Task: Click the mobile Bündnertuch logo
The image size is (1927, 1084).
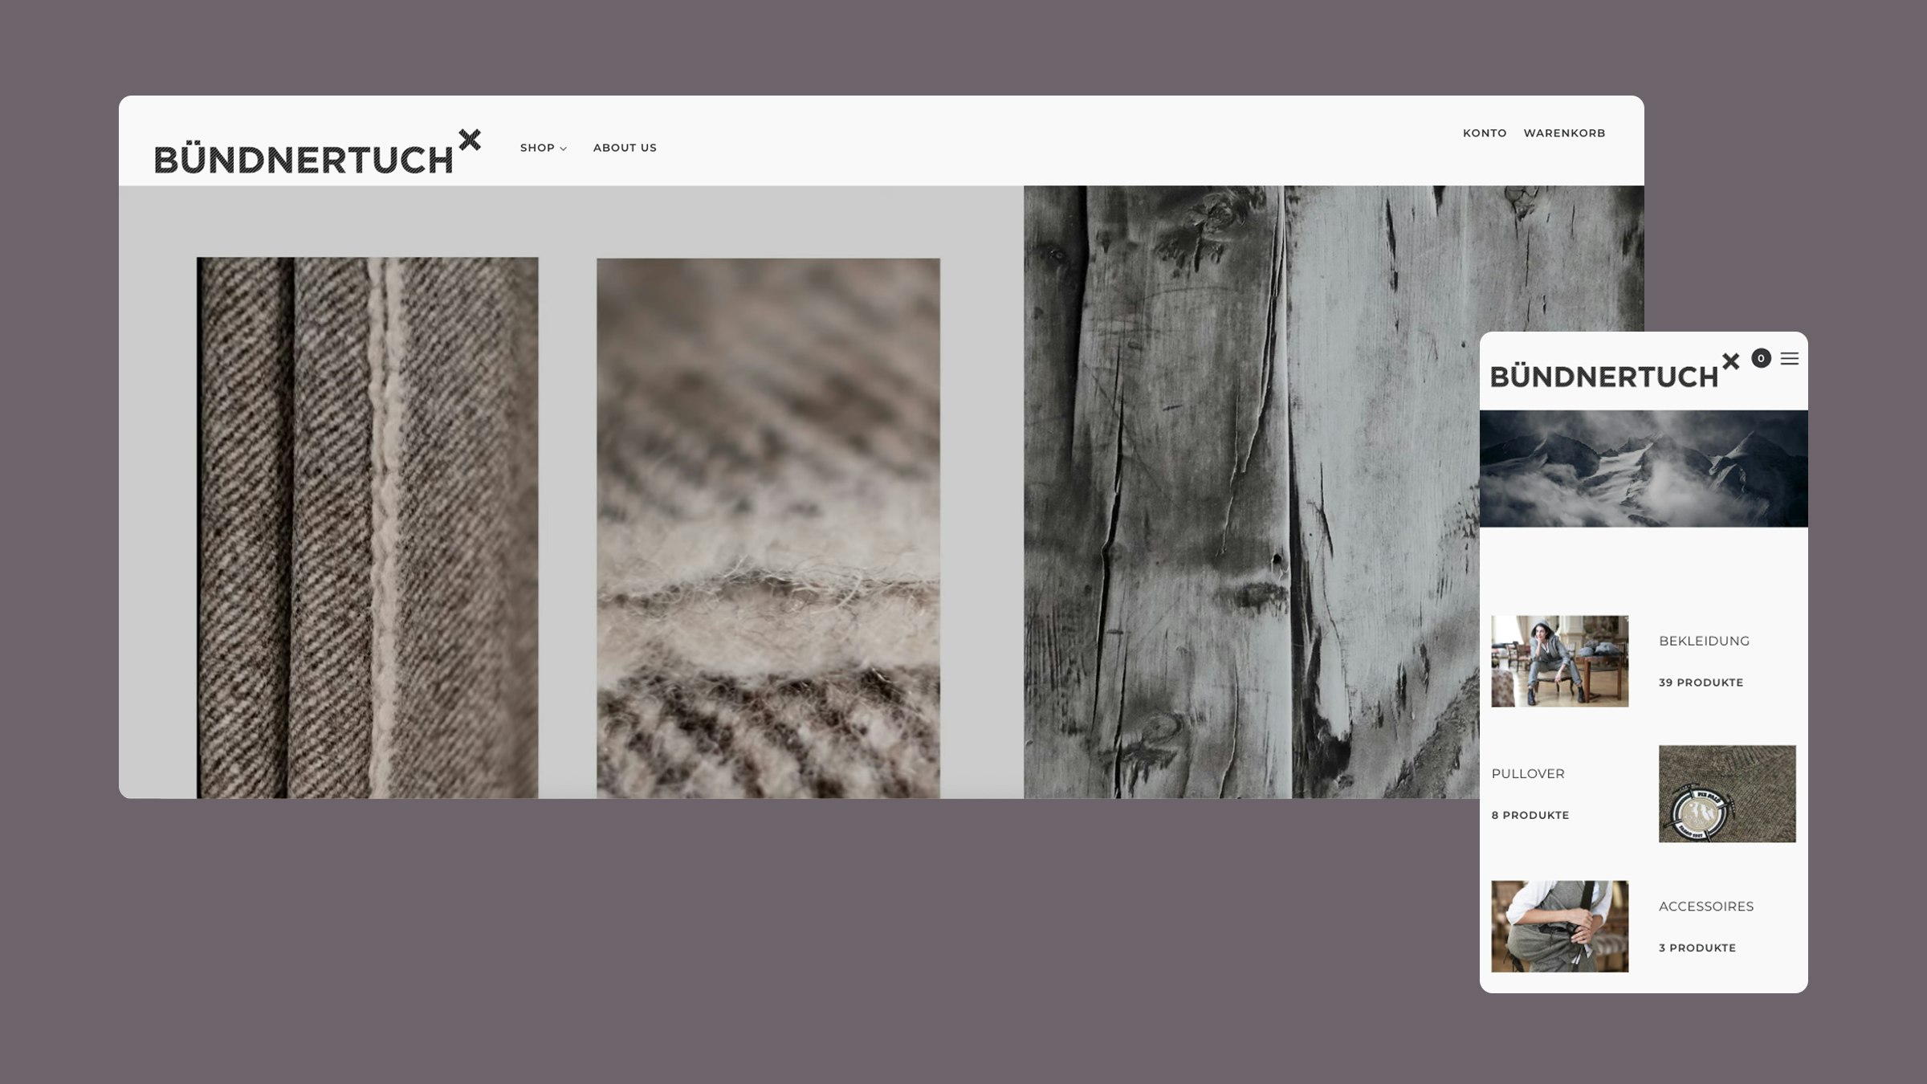Action: (1614, 372)
